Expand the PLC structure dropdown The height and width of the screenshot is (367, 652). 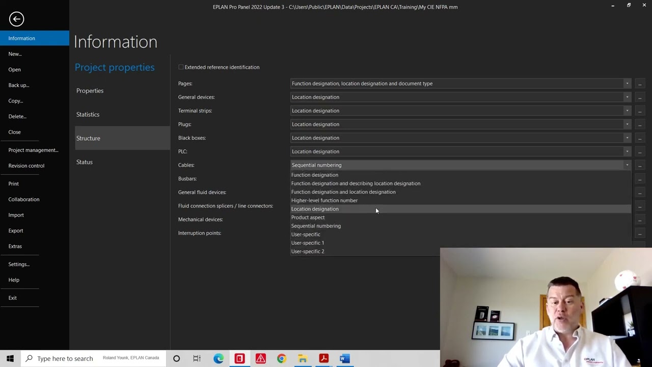click(627, 151)
